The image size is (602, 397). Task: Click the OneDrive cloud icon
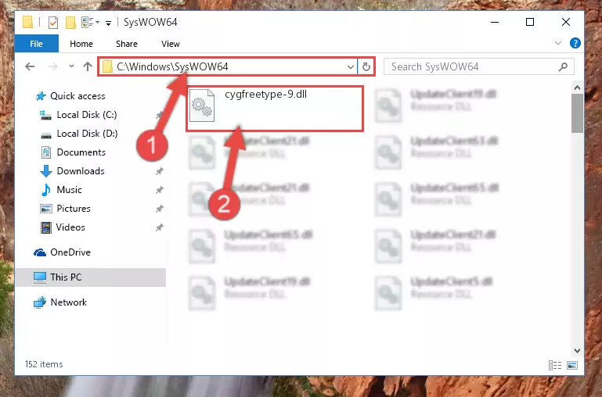(x=40, y=252)
